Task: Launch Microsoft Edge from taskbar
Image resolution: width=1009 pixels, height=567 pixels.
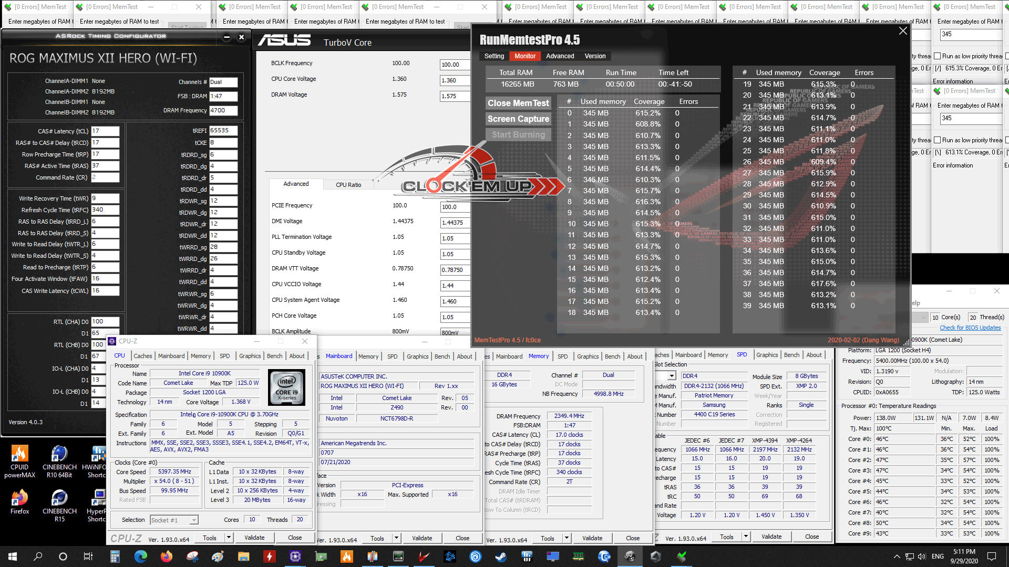Action: click(140, 556)
